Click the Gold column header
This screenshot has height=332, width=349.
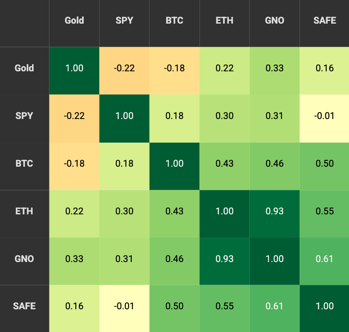[74, 20]
